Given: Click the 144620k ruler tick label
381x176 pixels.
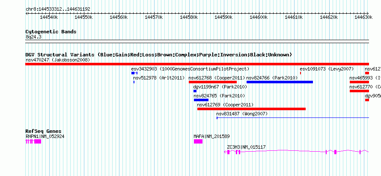Looking at the screenshot, I should (328, 18).
